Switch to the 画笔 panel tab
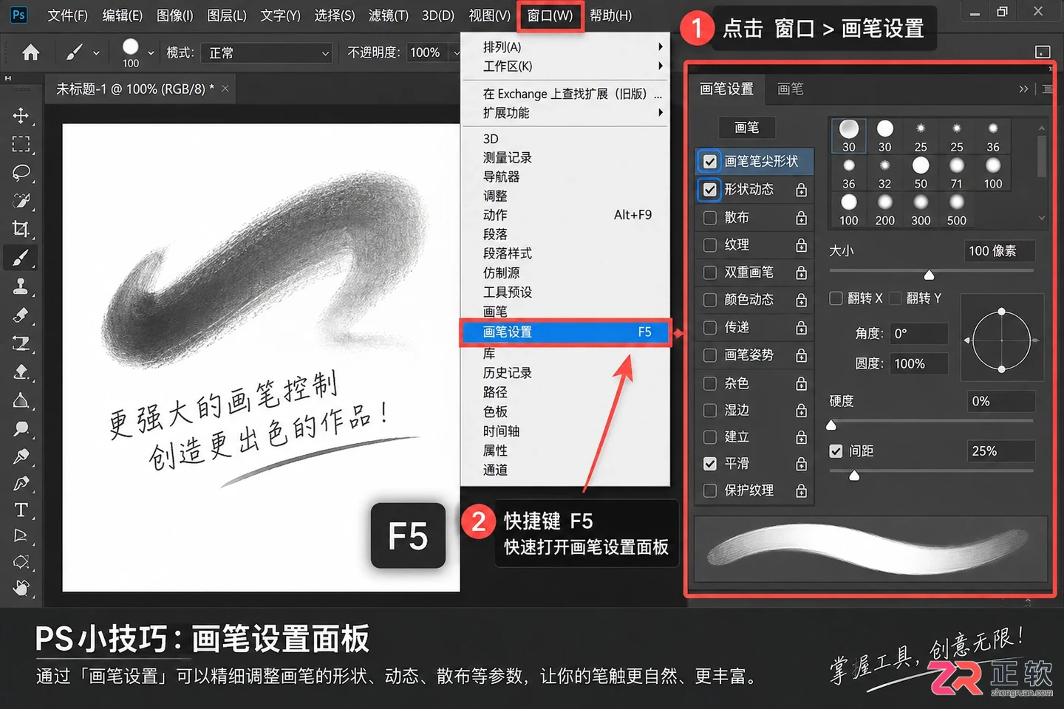This screenshot has height=709, width=1064. coord(791,89)
